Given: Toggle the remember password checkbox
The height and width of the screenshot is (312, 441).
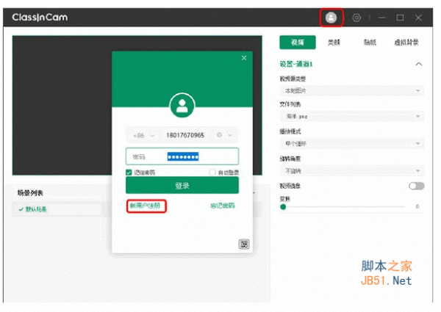Looking at the screenshot, I should point(129,172).
